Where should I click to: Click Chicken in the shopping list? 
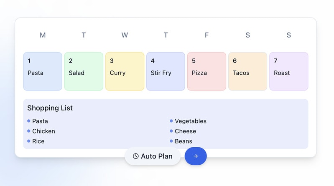43,131
